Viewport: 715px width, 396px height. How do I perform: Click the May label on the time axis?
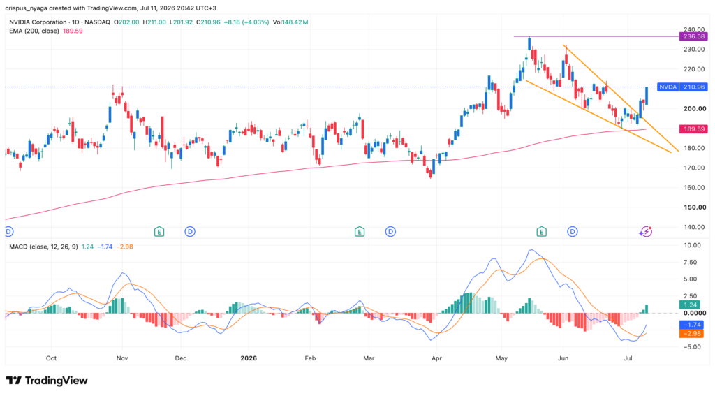501,358
